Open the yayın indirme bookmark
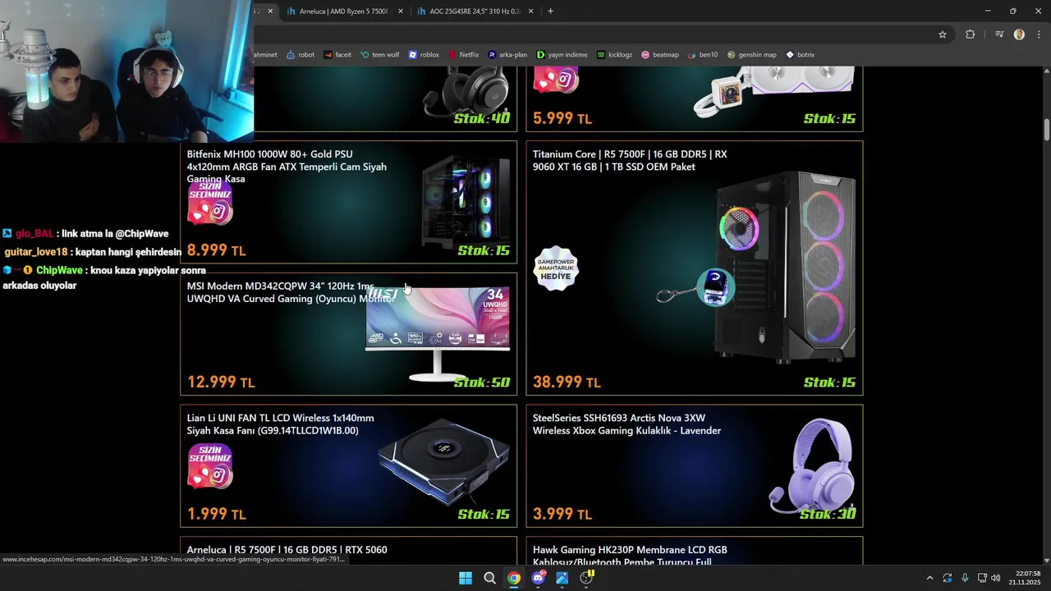This screenshot has width=1051, height=591. click(x=562, y=55)
